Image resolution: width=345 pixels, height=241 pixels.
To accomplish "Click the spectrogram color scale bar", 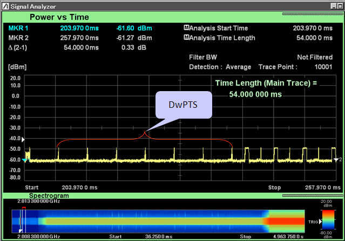I will [x=328, y=219].
